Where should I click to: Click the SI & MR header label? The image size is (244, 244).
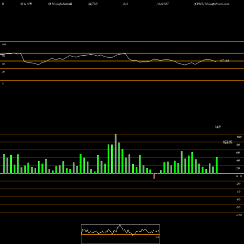tap(26, 4)
